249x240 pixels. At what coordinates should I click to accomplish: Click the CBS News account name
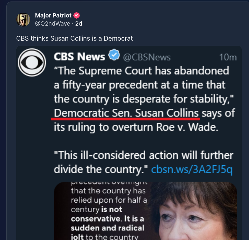[x=79, y=57]
